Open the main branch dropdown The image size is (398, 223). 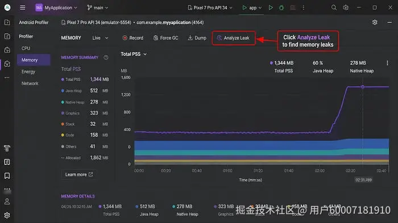coord(97,7)
